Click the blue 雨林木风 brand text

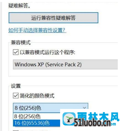click(x=98, y=117)
